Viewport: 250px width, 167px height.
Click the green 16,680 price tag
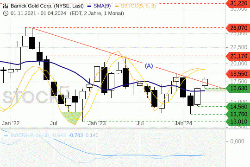click(238, 88)
